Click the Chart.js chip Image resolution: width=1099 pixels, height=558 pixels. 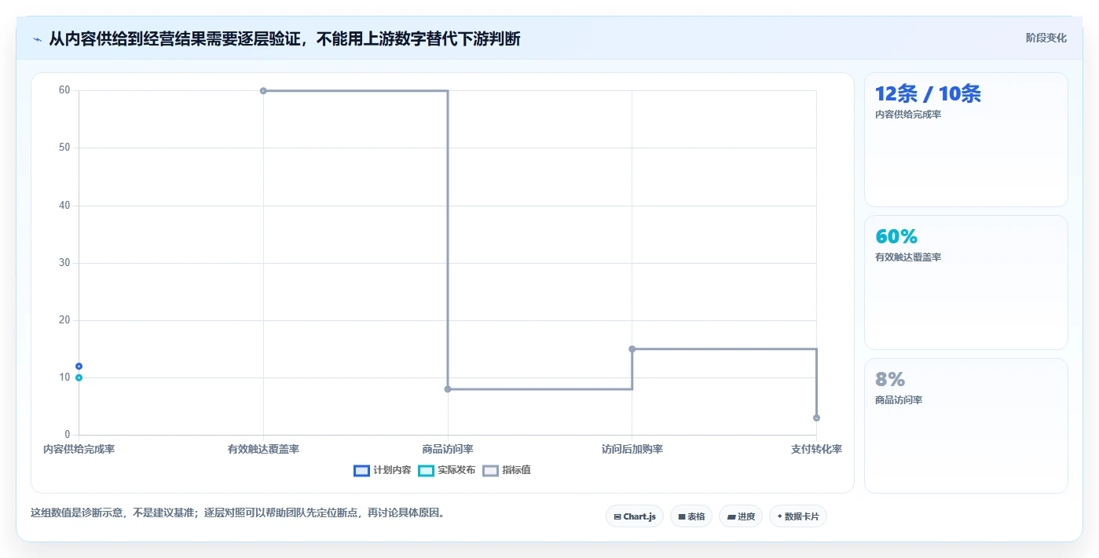tap(635, 516)
